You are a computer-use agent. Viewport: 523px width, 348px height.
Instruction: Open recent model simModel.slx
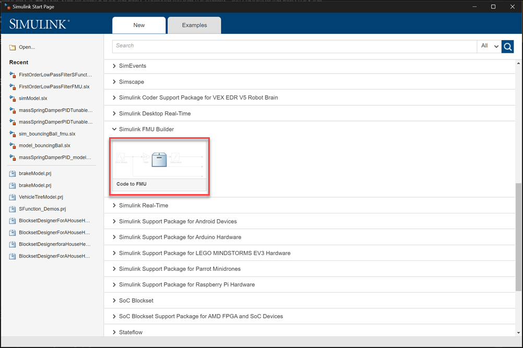pos(33,98)
